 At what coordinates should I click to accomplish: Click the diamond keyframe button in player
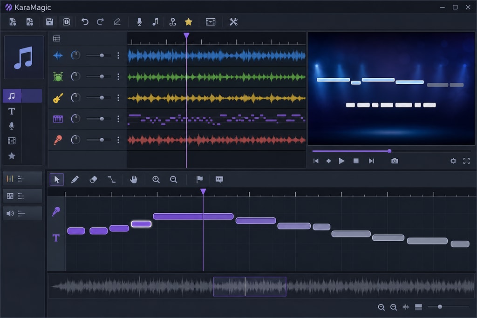tap(328, 161)
